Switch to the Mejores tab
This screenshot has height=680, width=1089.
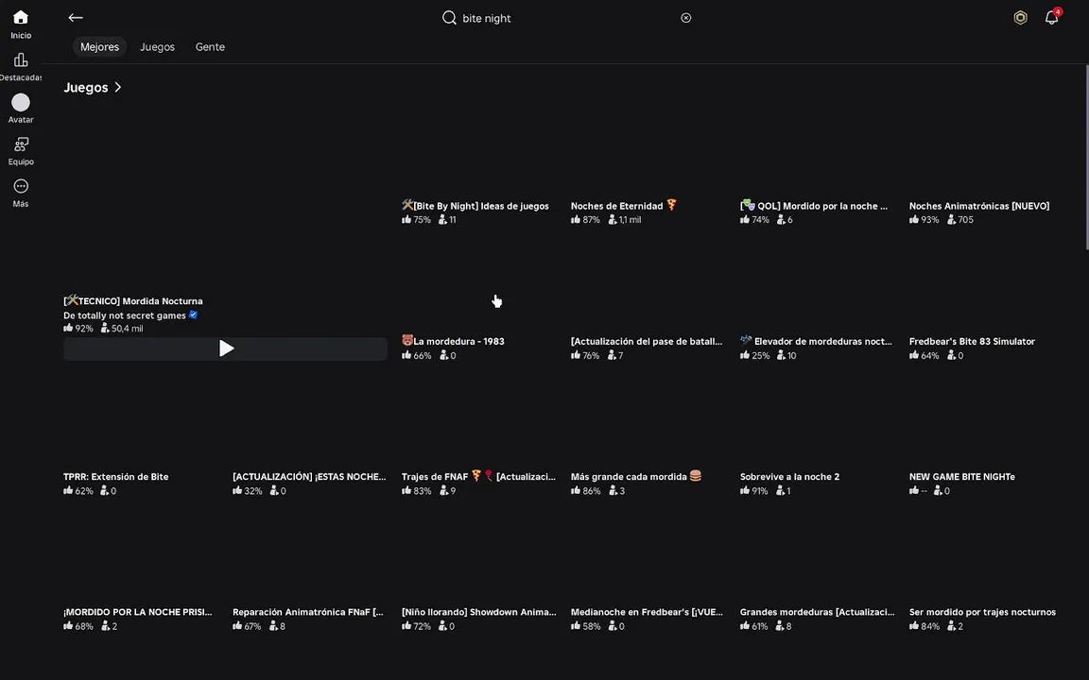click(99, 46)
